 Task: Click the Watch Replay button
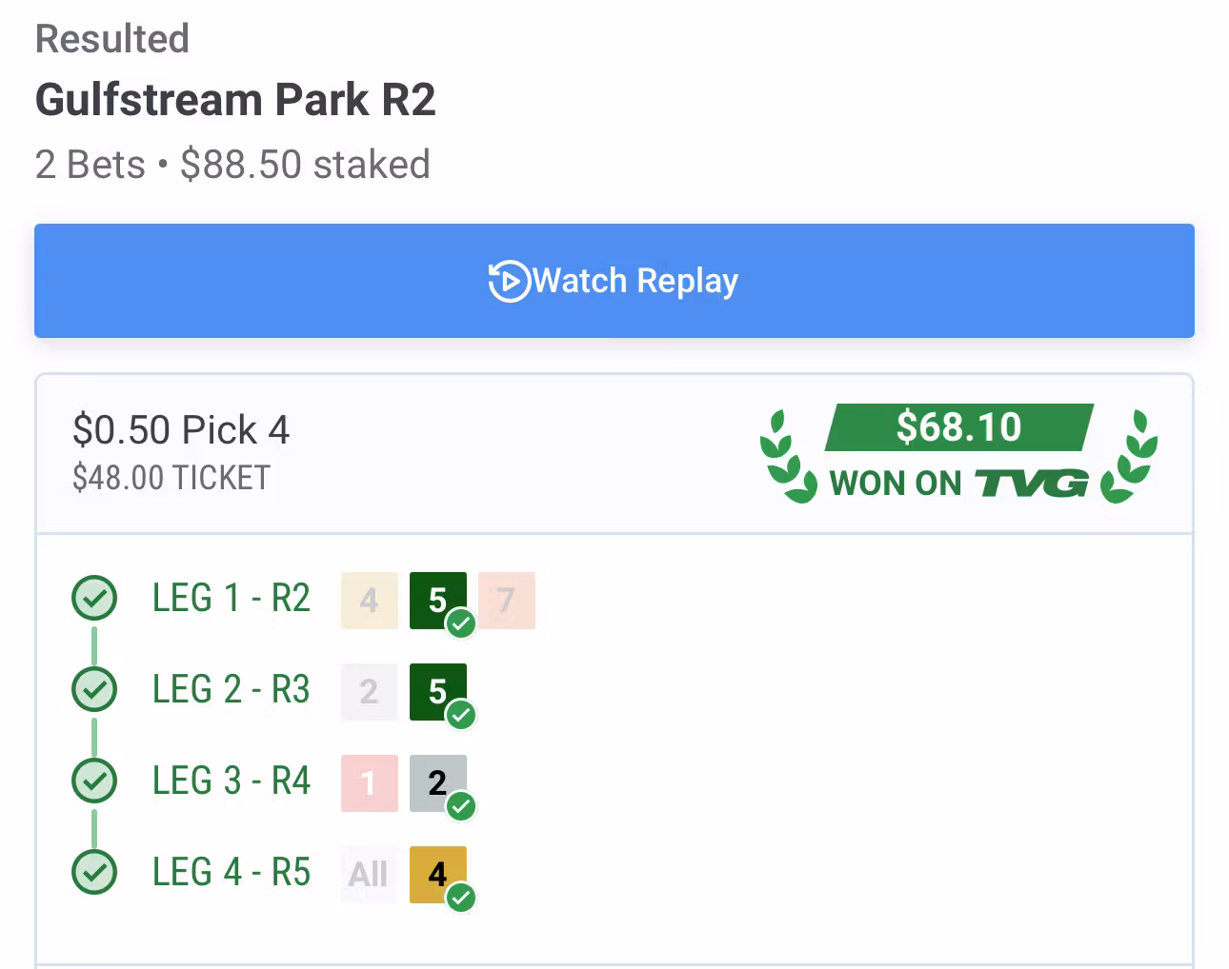614,281
